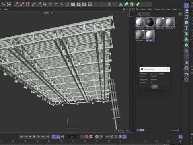The width and height of the screenshot is (193, 145).
Task: Click the Rectangle primitive icon in sidebar
Action: click(186, 17)
